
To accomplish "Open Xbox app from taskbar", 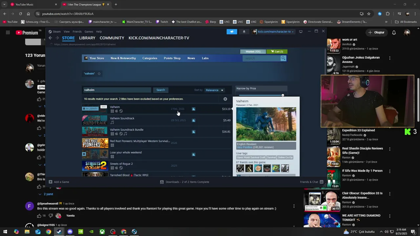I will pos(102,232).
